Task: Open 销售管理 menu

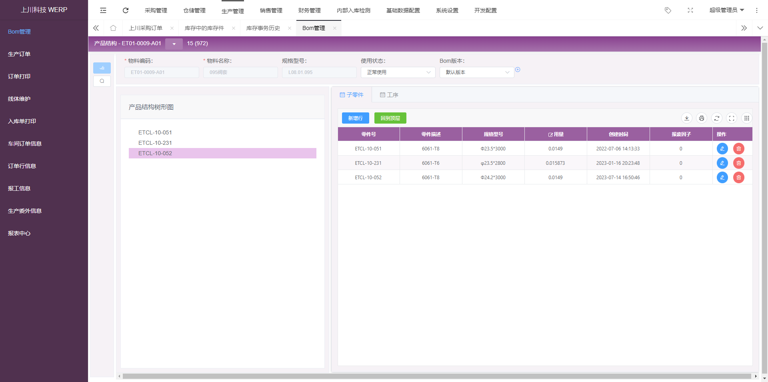Action: click(271, 10)
